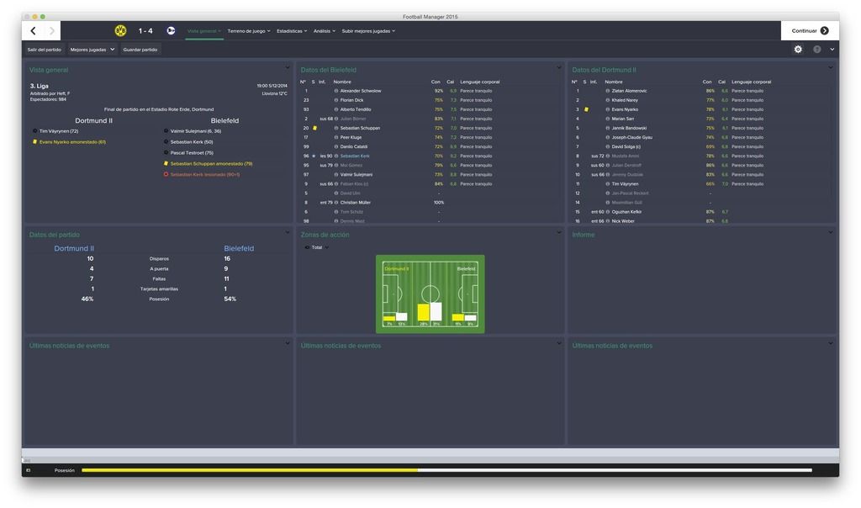This screenshot has height=508, width=861.
Task: Click the action zones pitch graphic
Action: point(430,294)
